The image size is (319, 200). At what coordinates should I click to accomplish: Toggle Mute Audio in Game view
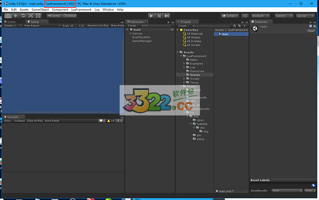[117, 26]
